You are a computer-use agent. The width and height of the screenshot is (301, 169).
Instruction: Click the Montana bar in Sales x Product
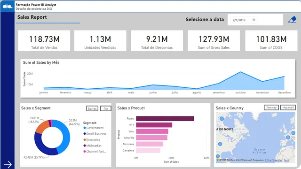[150, 144]
